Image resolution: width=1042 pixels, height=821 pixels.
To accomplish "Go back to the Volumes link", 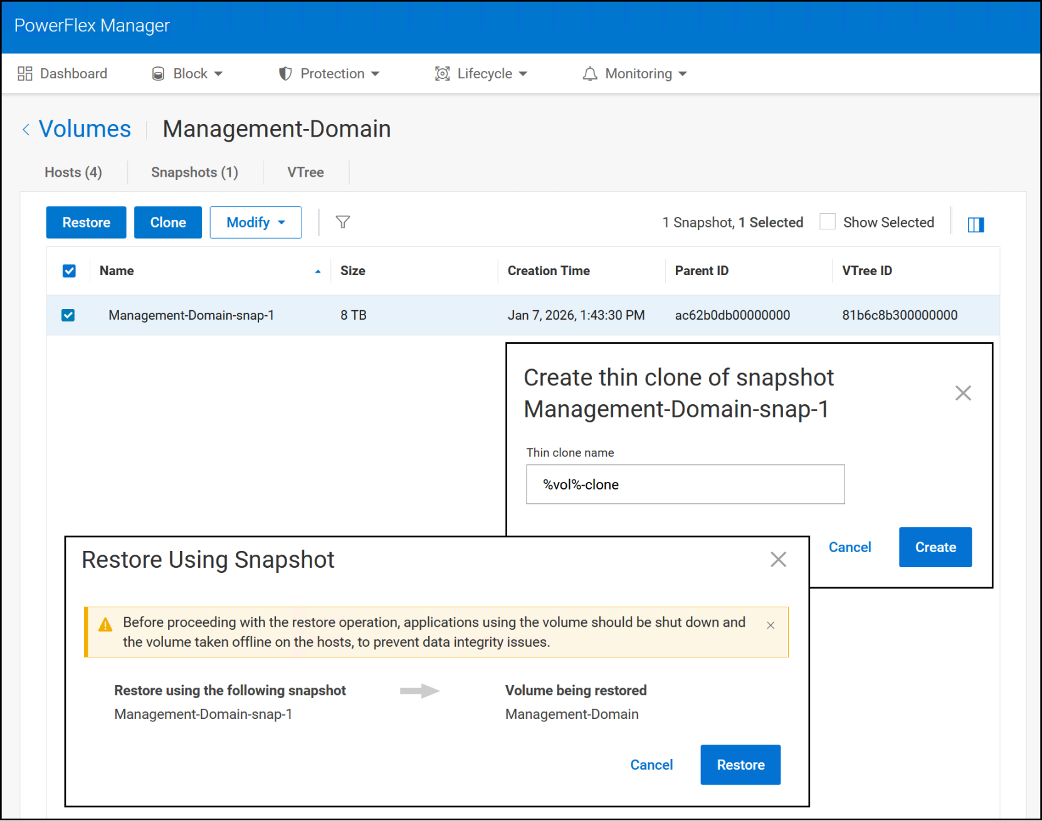I will (x=85, y=129).
